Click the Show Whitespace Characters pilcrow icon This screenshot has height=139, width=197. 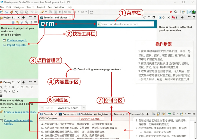(x=60, y=12)
